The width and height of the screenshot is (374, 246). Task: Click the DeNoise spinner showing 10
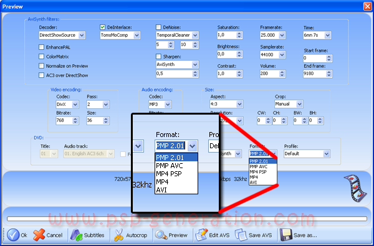[x=195, y=45]
